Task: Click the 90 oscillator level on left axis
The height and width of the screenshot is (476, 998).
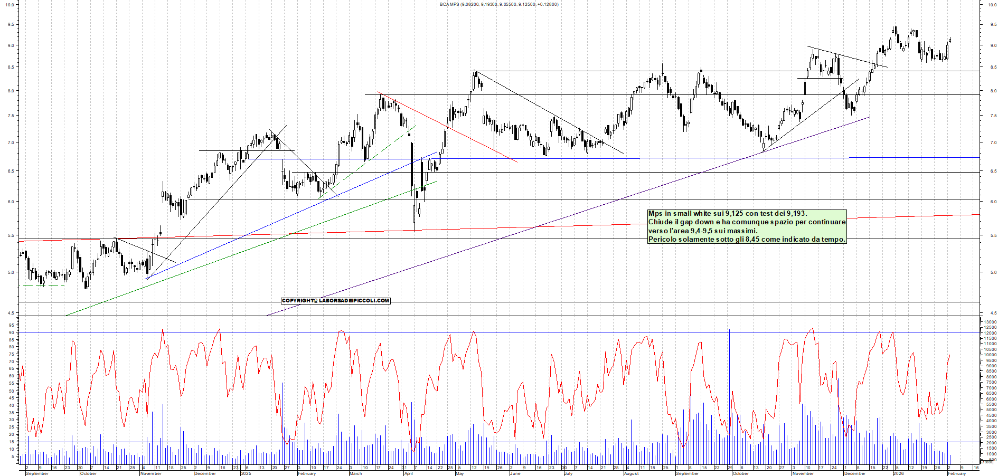Action: pyautogui.click(x=11, y=332)
